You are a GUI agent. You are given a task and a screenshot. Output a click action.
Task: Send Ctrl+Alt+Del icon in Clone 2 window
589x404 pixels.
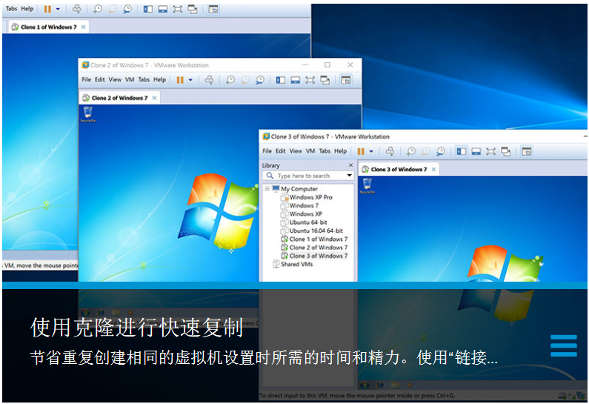coord(209,80)
